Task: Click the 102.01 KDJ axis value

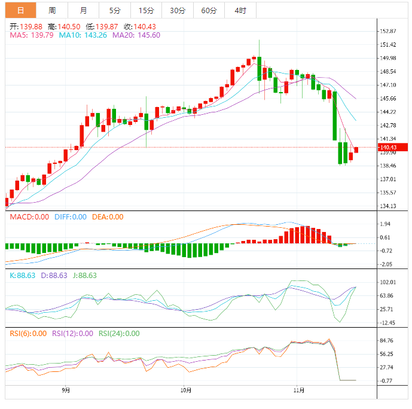Action: point(388,282)
